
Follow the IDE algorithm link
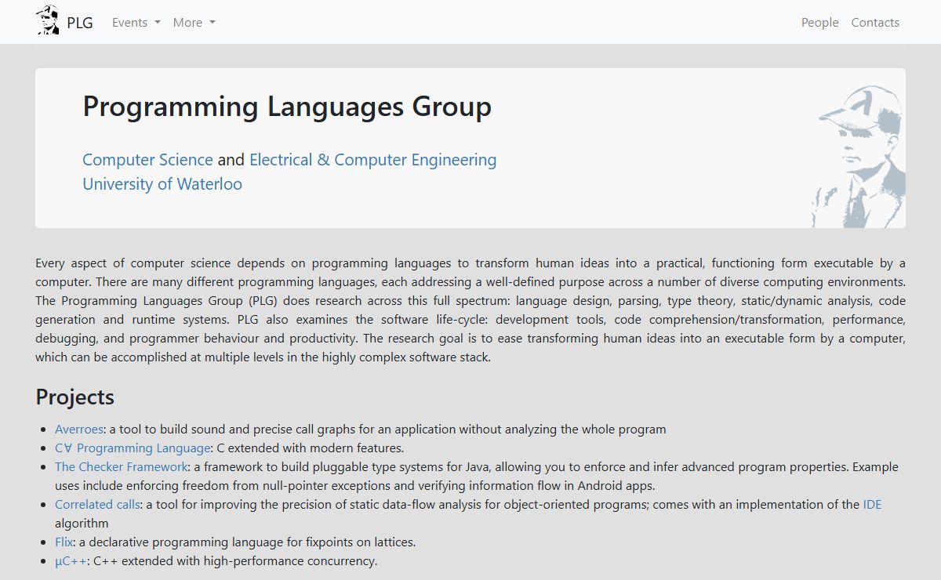point(873,505)
